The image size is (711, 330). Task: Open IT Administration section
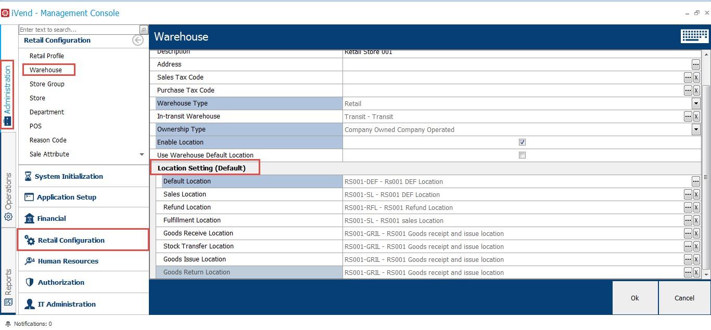coord(84,304)
